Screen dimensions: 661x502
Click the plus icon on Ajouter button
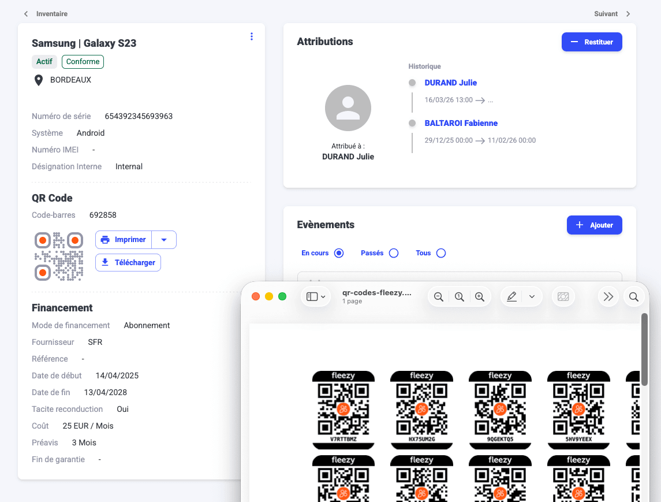[x=580, y=225]
